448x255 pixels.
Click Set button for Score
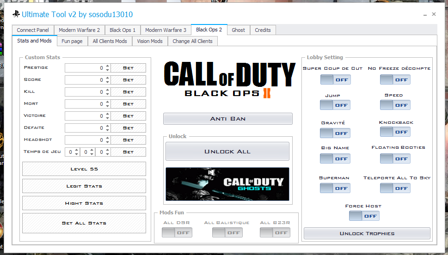click(128, 80)
